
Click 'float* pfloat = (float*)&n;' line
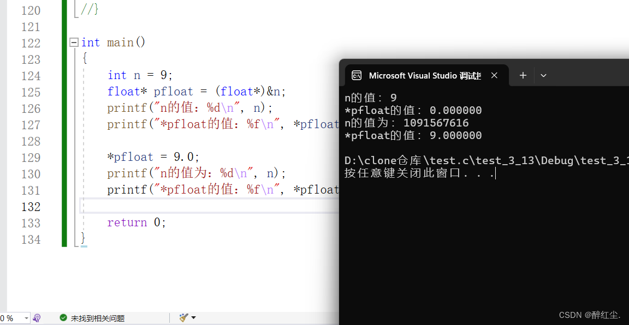coord(197,92)
